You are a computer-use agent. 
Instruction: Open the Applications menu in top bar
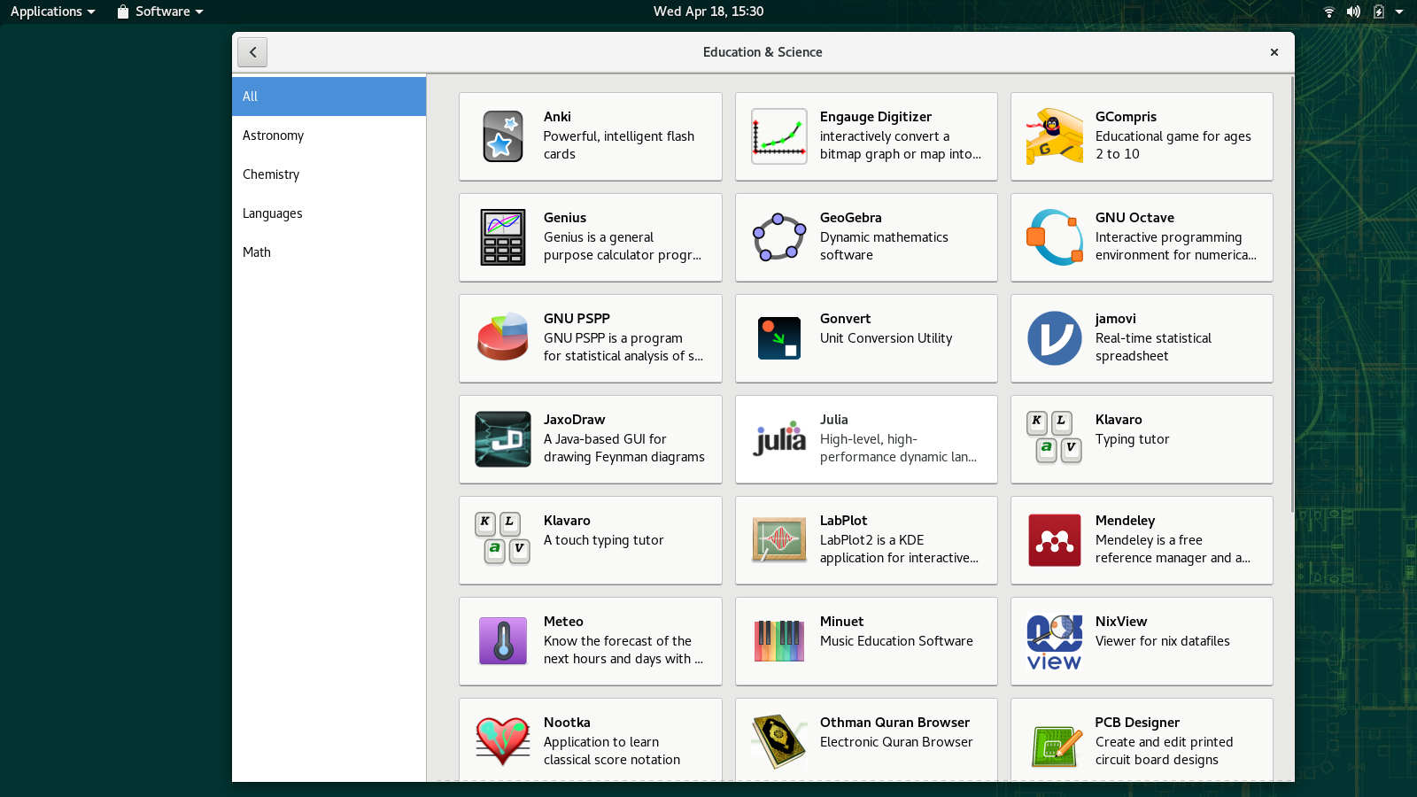52,12
